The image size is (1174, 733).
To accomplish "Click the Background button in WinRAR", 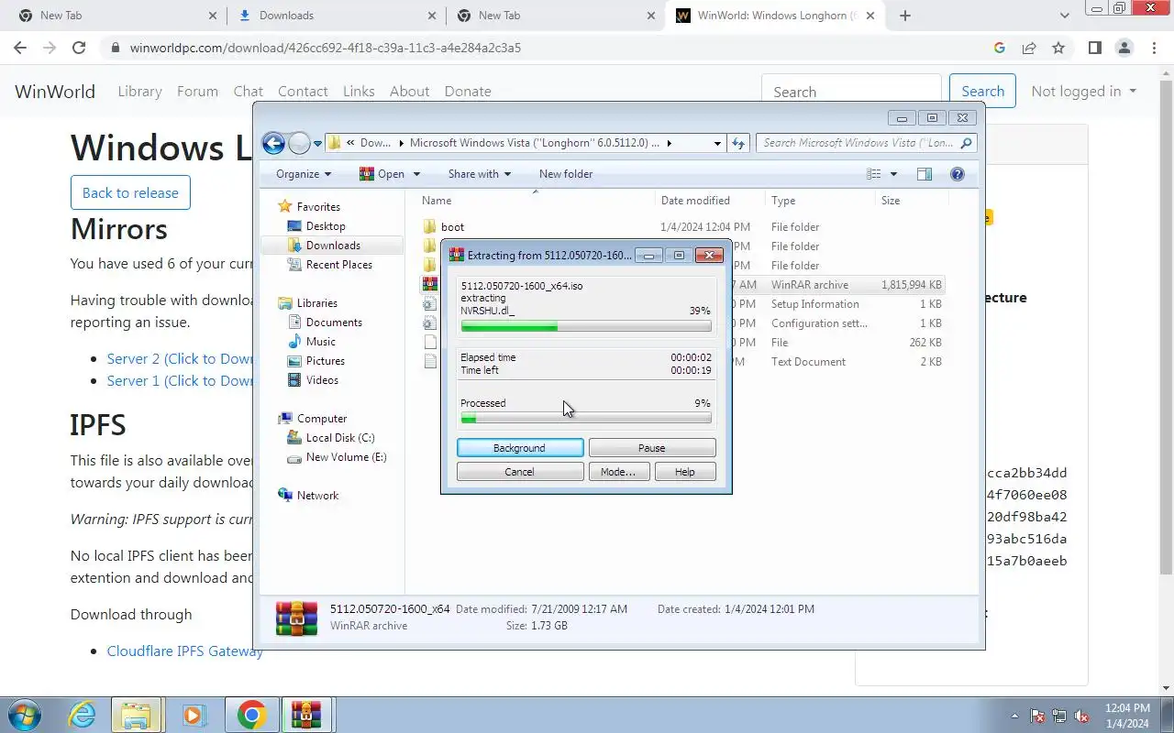I will pos(519,448).
